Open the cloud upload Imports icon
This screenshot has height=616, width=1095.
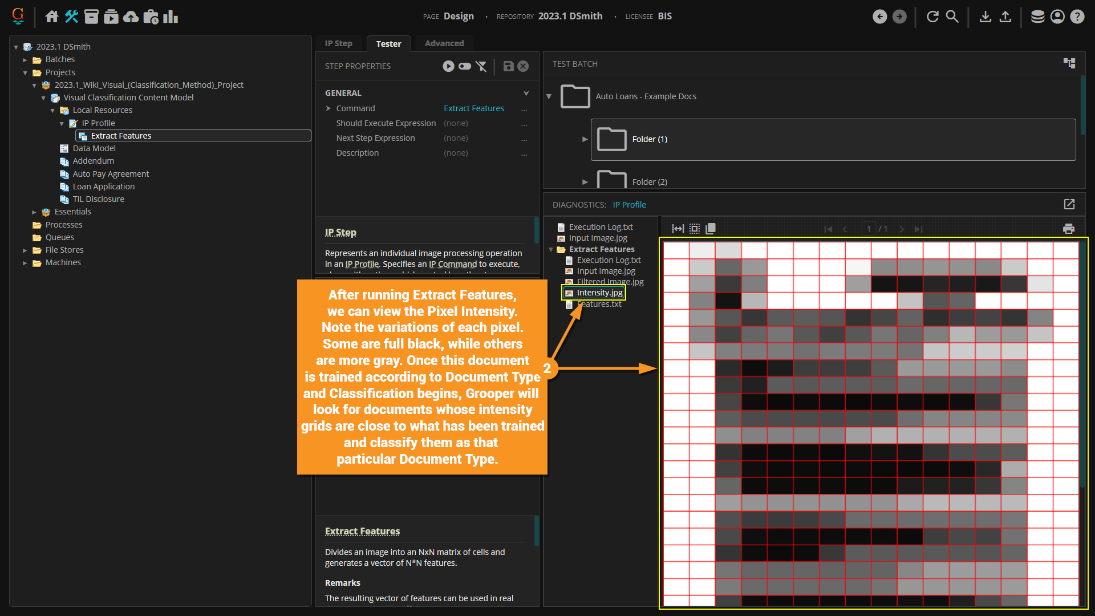click(x=131, y=17)
